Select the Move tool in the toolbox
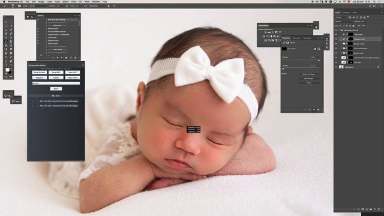 pyautogui.click(x=6, y=22)
